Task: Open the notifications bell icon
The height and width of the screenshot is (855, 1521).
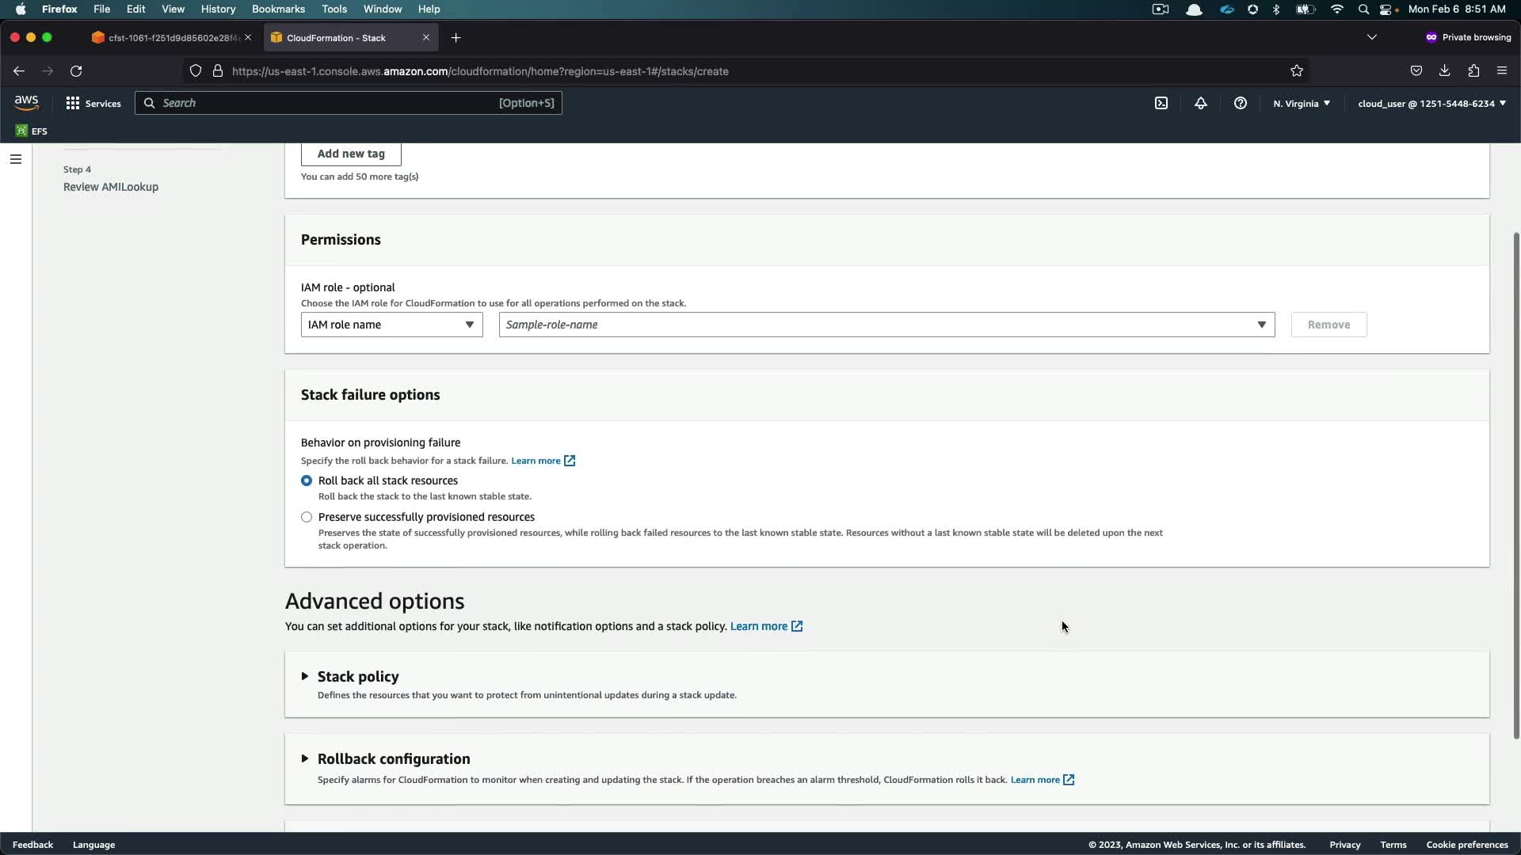Action: [1201, 103]
